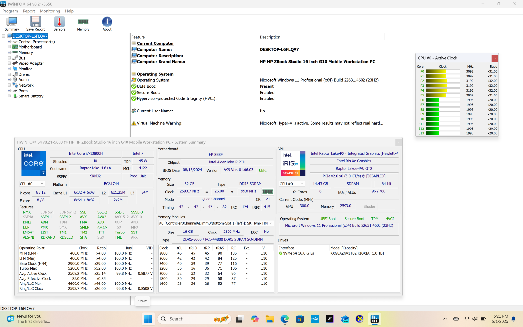
Task: Expand the Video Adapter tree branch
Action: (x=9, y=63)
